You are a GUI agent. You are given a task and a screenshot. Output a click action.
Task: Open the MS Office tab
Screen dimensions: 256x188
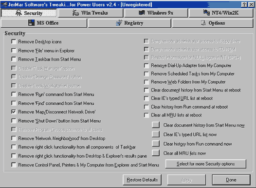tap(44, 23)
